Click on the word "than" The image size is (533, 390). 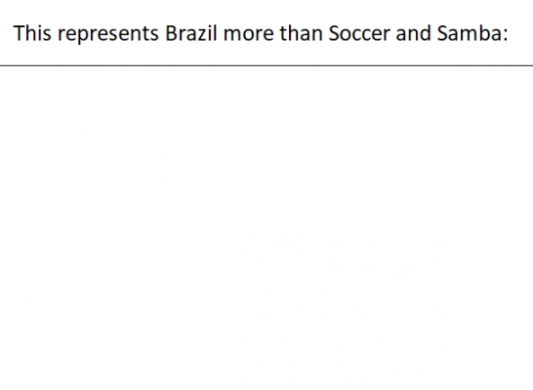(301, 33)
